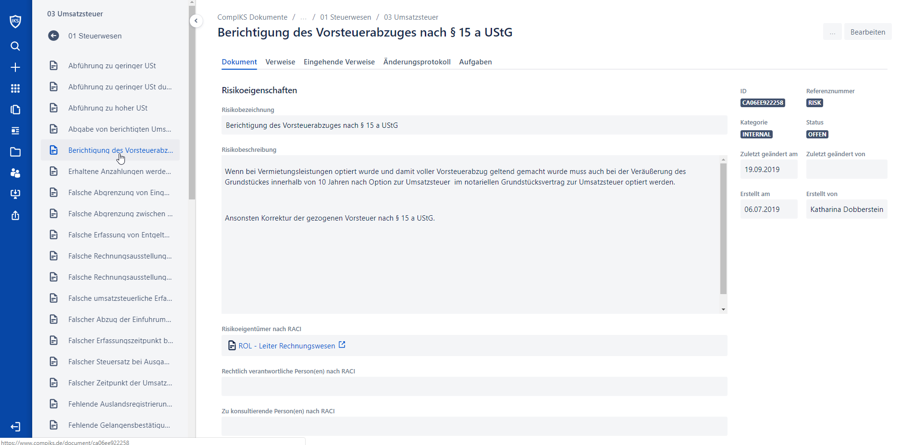The image size is (913, 445).
Task: Click the INTERNAL category badge
Action: click(x=756, y=135)
